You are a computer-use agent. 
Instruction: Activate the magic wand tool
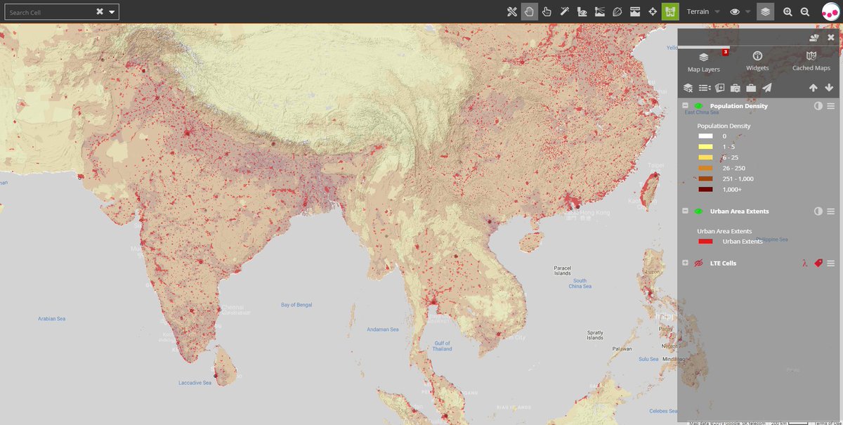[564, 12]
